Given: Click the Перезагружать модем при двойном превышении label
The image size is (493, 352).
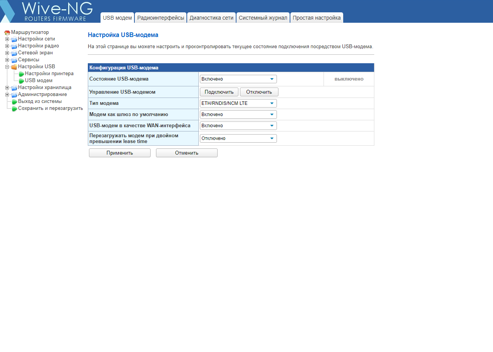Looking at the screenshot, I should pos(134,138).
